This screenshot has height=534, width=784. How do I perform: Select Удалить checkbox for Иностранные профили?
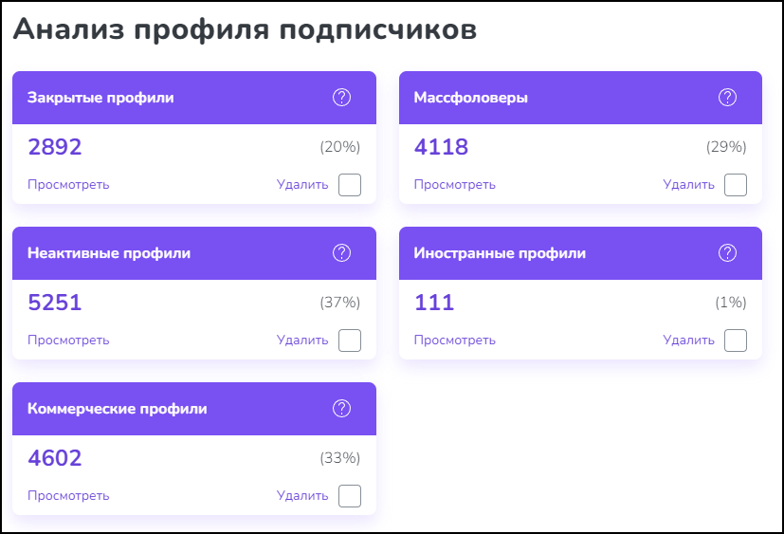(736, 341)
